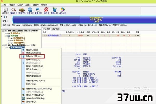The width and height of the screenshot is (156, 104).
Task: Choose the 格式化 format toolbar icon
Action: coord(47,11)
